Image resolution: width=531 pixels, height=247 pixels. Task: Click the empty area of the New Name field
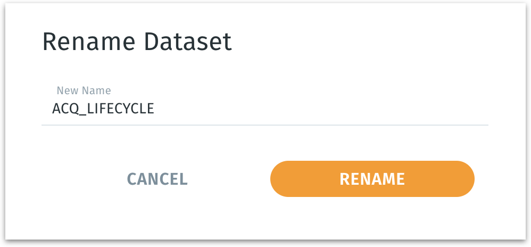(x=319, y=109)
